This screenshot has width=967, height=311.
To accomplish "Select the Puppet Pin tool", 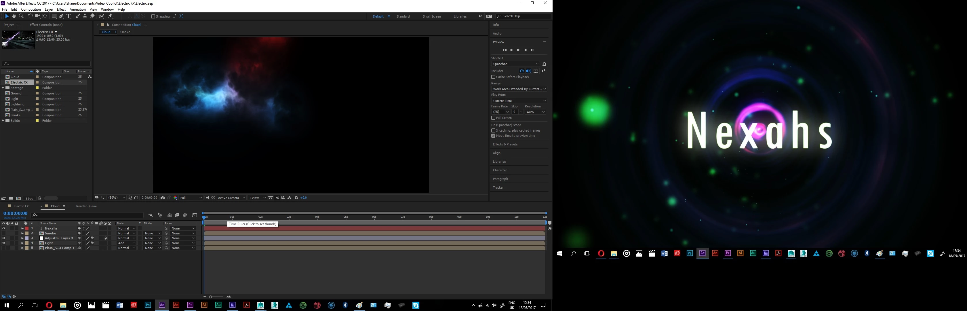I will (x=110, y=16).
